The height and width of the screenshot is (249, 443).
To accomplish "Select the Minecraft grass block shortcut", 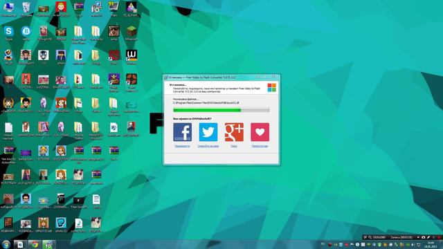I will [132, 33].
